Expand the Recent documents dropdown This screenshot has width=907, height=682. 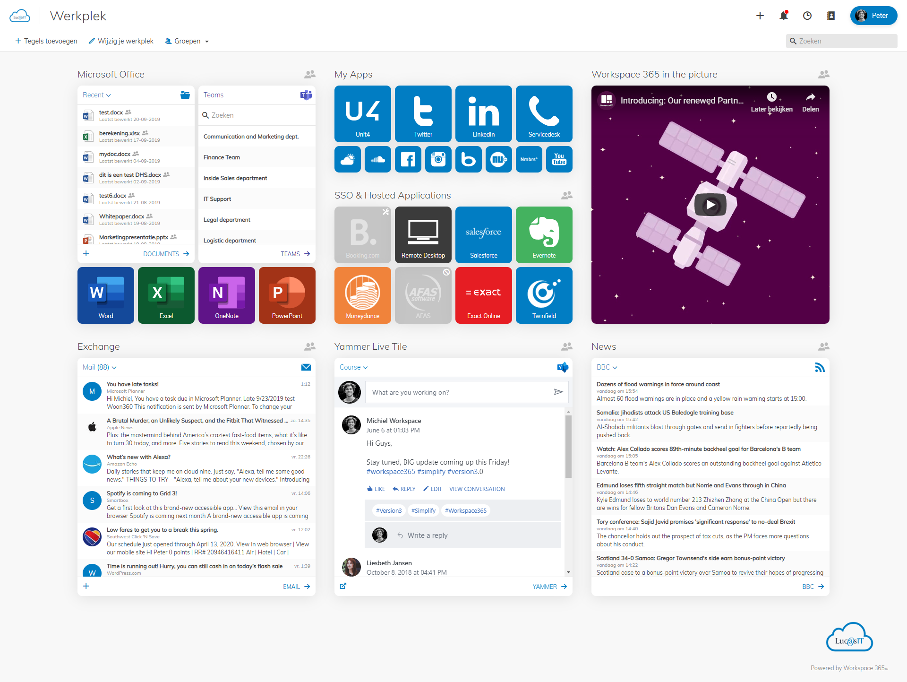[97, 95]
